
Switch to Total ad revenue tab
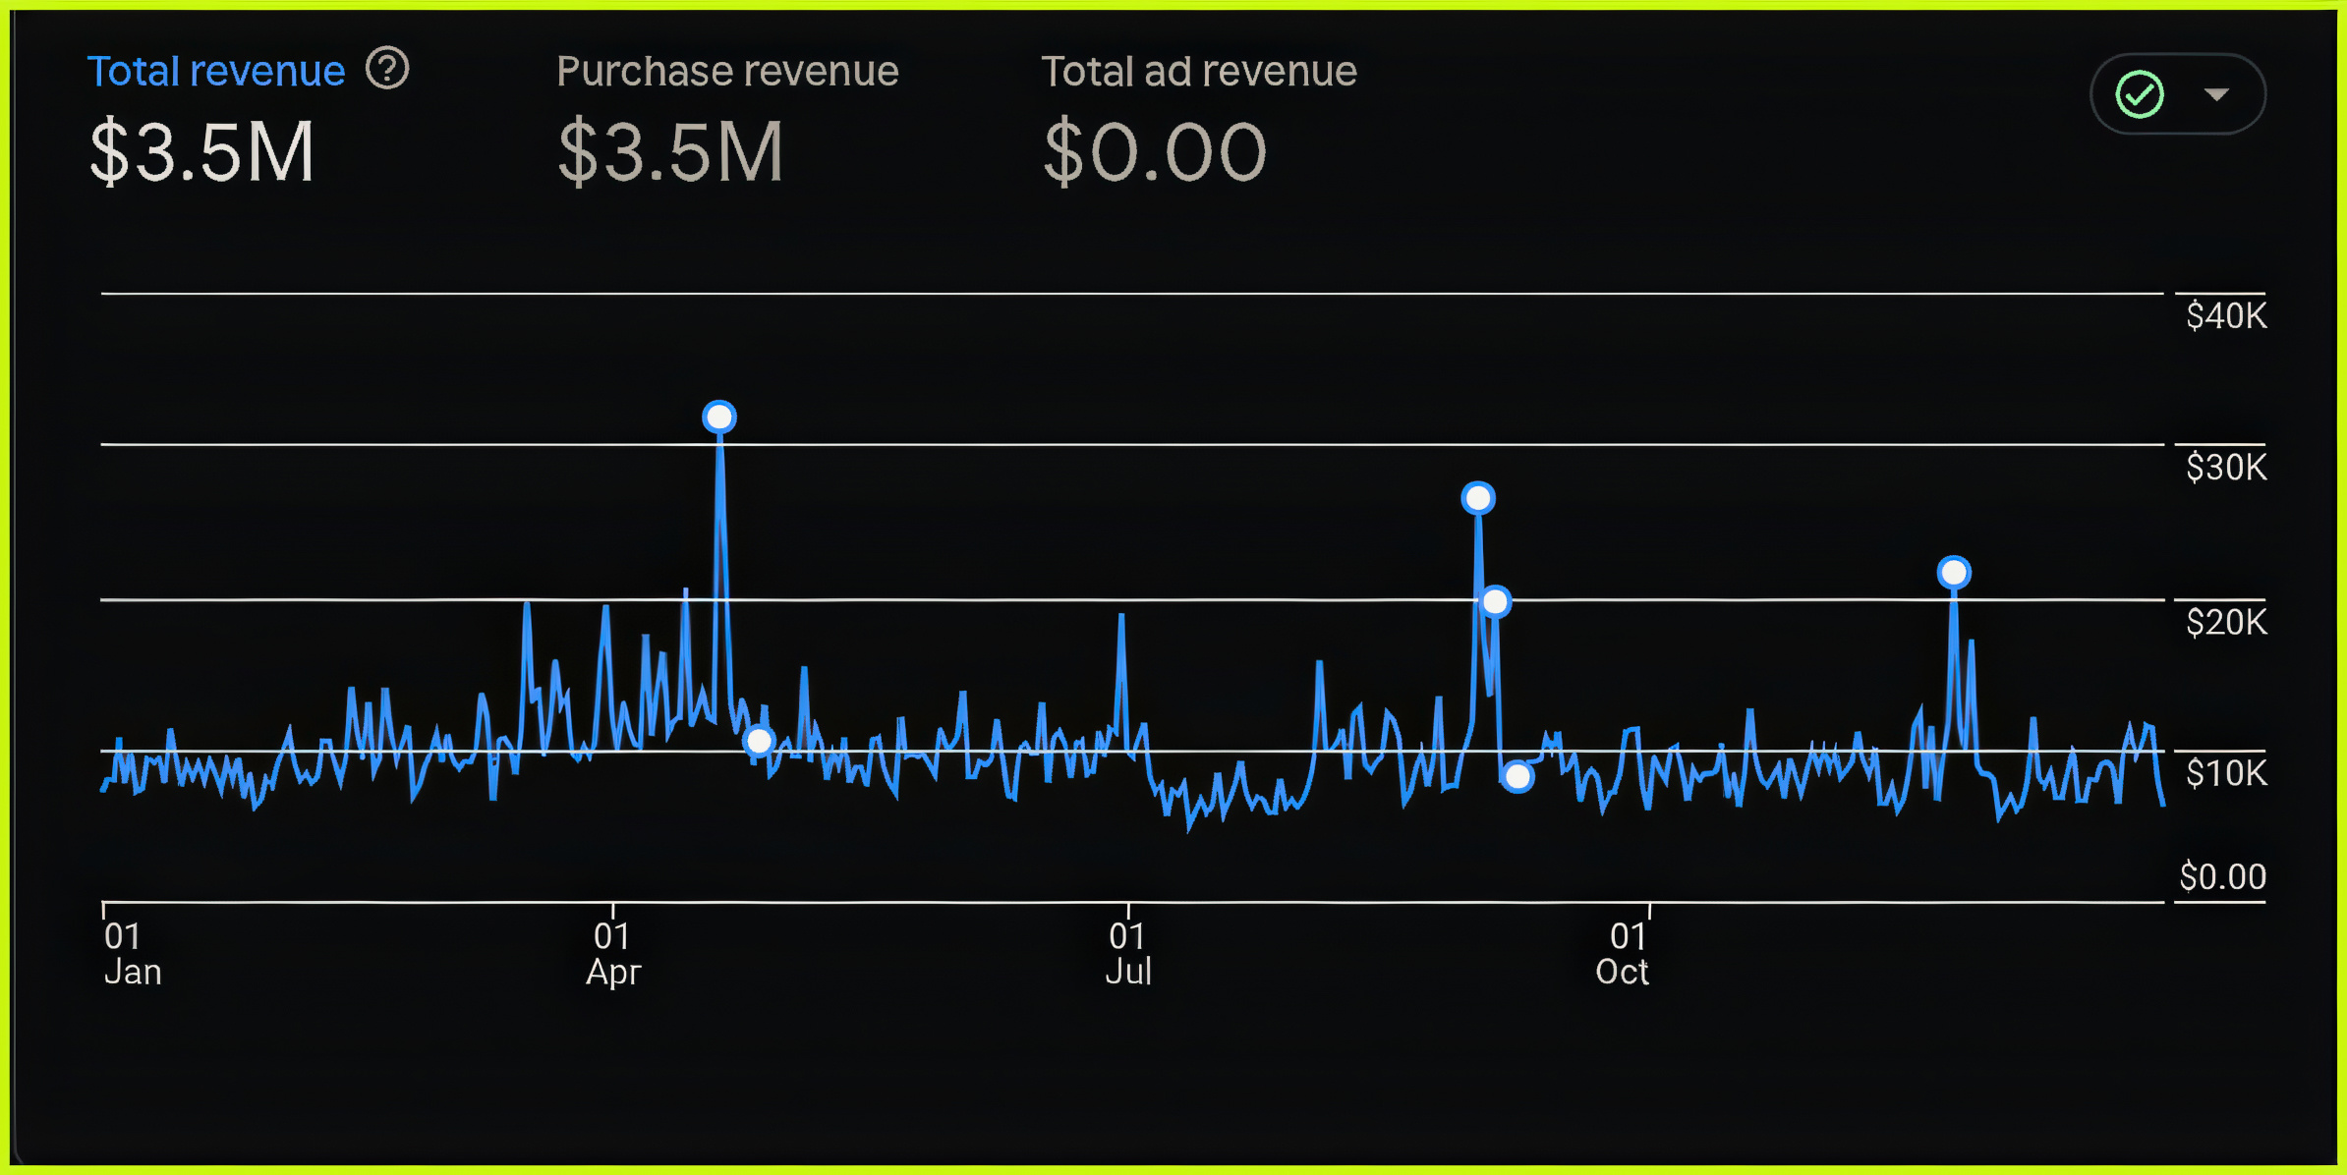(1198, 72)
